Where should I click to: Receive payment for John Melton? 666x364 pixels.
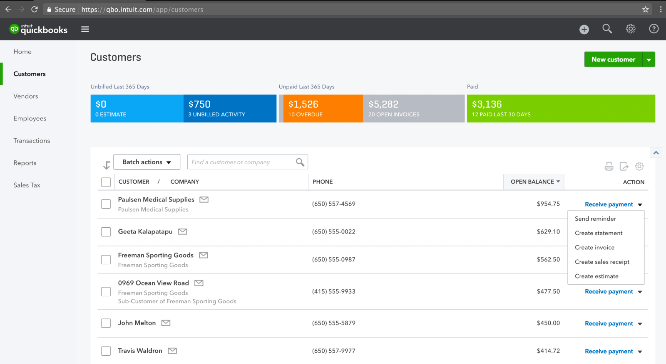coord(609,324)
